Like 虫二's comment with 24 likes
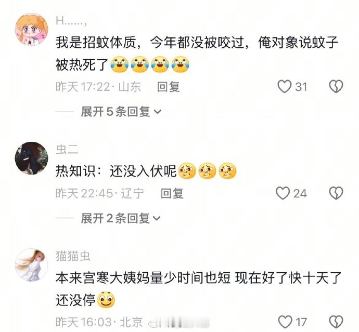Image resolution: width=359 pixels, height=332 pixels. click(283, 193)
